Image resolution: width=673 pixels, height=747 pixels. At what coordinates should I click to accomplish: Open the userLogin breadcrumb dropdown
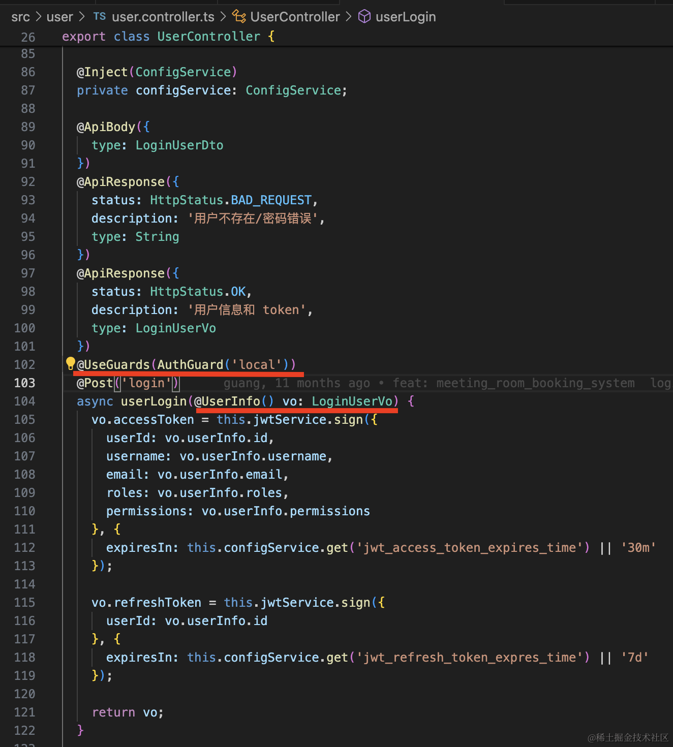click(405, 17)
